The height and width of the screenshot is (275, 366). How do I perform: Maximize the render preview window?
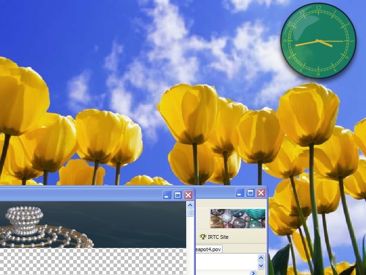coord(178,195)
